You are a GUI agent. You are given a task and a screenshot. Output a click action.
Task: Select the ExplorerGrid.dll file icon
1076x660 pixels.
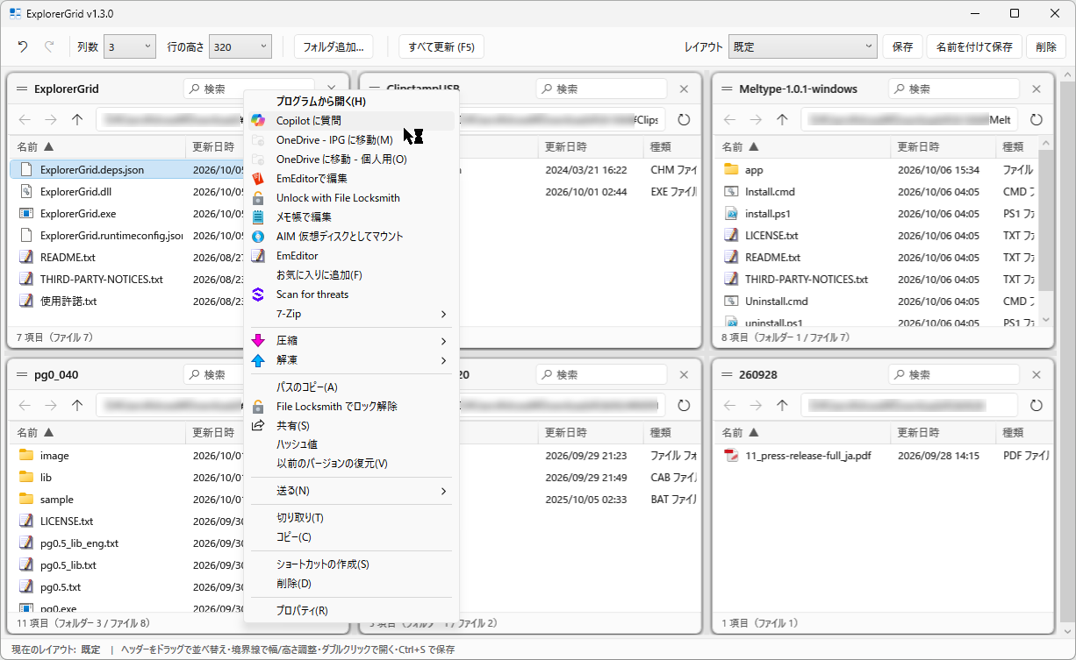tap(26, 191)
